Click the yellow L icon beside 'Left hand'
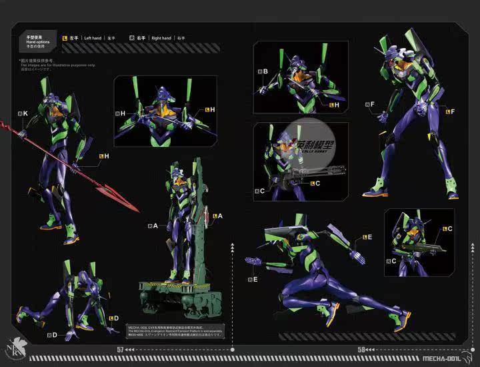The height and width of the screenshot is (367, 480). point(65,38)
